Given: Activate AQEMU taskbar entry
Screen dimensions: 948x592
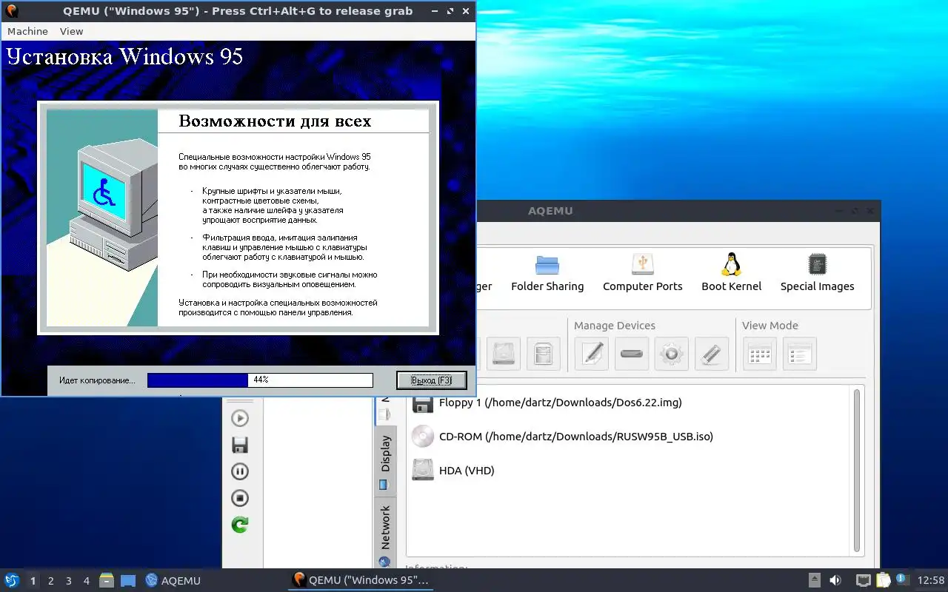Looking at the screenshot, I should 173,580.
